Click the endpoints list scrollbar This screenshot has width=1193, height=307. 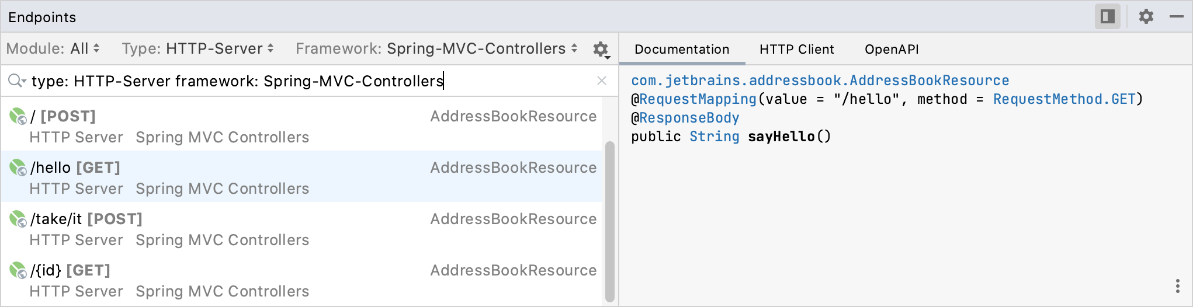609,221
